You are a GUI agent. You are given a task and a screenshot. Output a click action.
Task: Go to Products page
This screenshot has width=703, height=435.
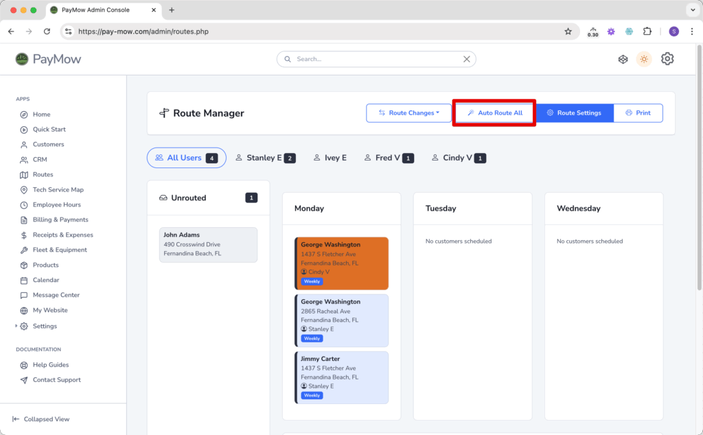(45, 265)
